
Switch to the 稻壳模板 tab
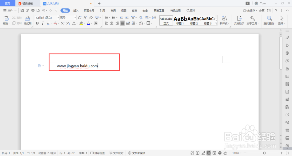coord(28,3)
